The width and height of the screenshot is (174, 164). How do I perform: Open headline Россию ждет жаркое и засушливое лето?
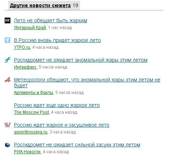pos(62,125)
